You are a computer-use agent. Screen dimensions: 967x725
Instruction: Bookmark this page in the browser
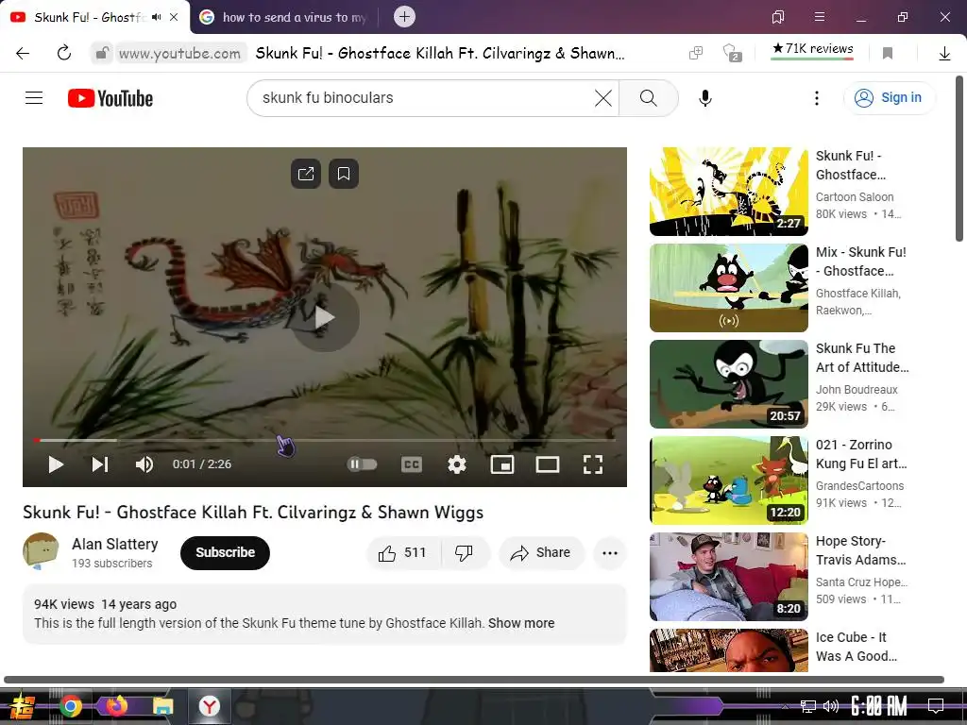point(888,53)
